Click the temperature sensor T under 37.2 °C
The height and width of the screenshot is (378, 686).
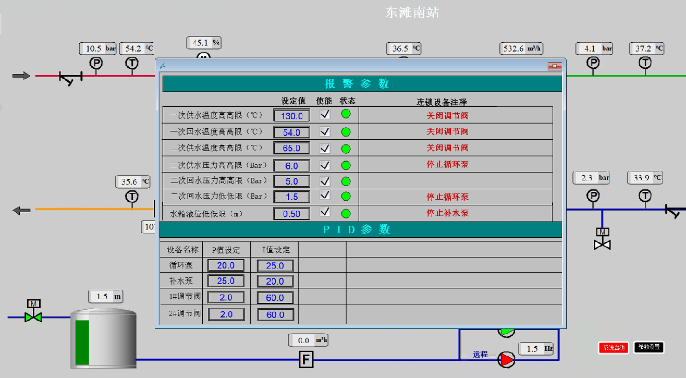645,63
